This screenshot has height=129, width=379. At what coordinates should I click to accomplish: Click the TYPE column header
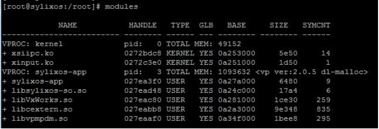tap(180, 25)
